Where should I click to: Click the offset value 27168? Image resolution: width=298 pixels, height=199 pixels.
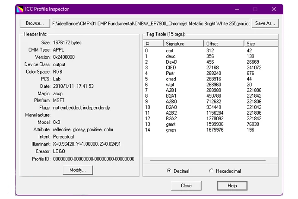(x=212, y=67)
